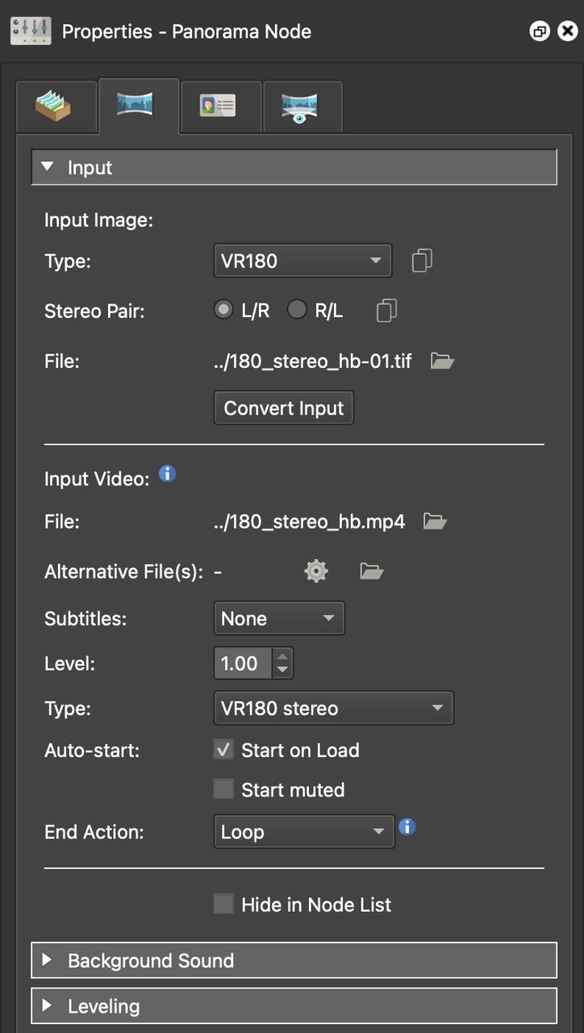
Task: Open the Subtitles dropdown
Action: (279, 618)
